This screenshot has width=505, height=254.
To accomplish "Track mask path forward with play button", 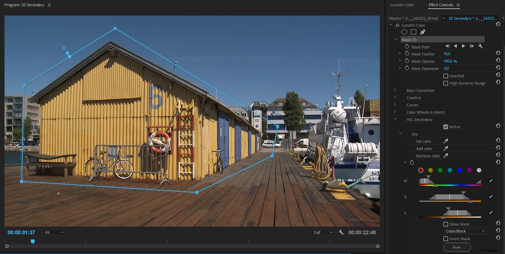I will 463,46.
